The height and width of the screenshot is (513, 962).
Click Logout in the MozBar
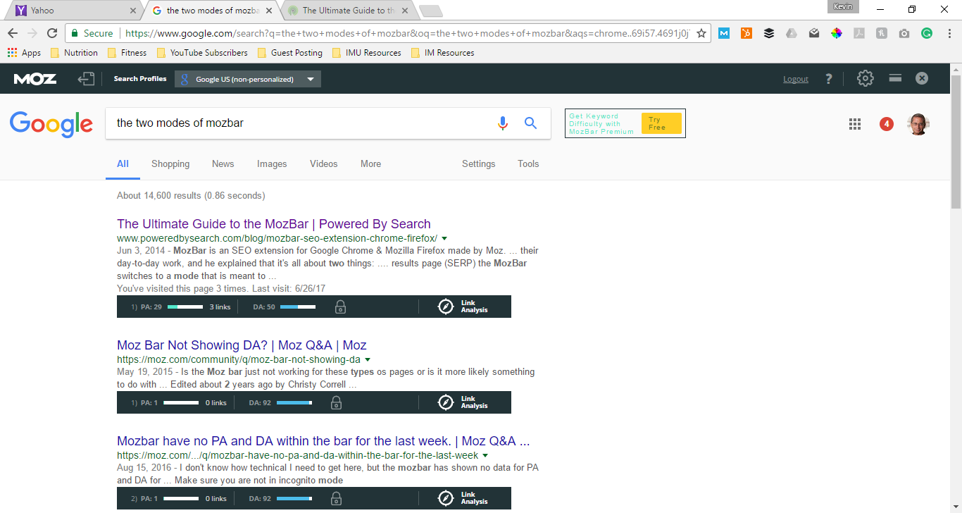coord(796,80)
